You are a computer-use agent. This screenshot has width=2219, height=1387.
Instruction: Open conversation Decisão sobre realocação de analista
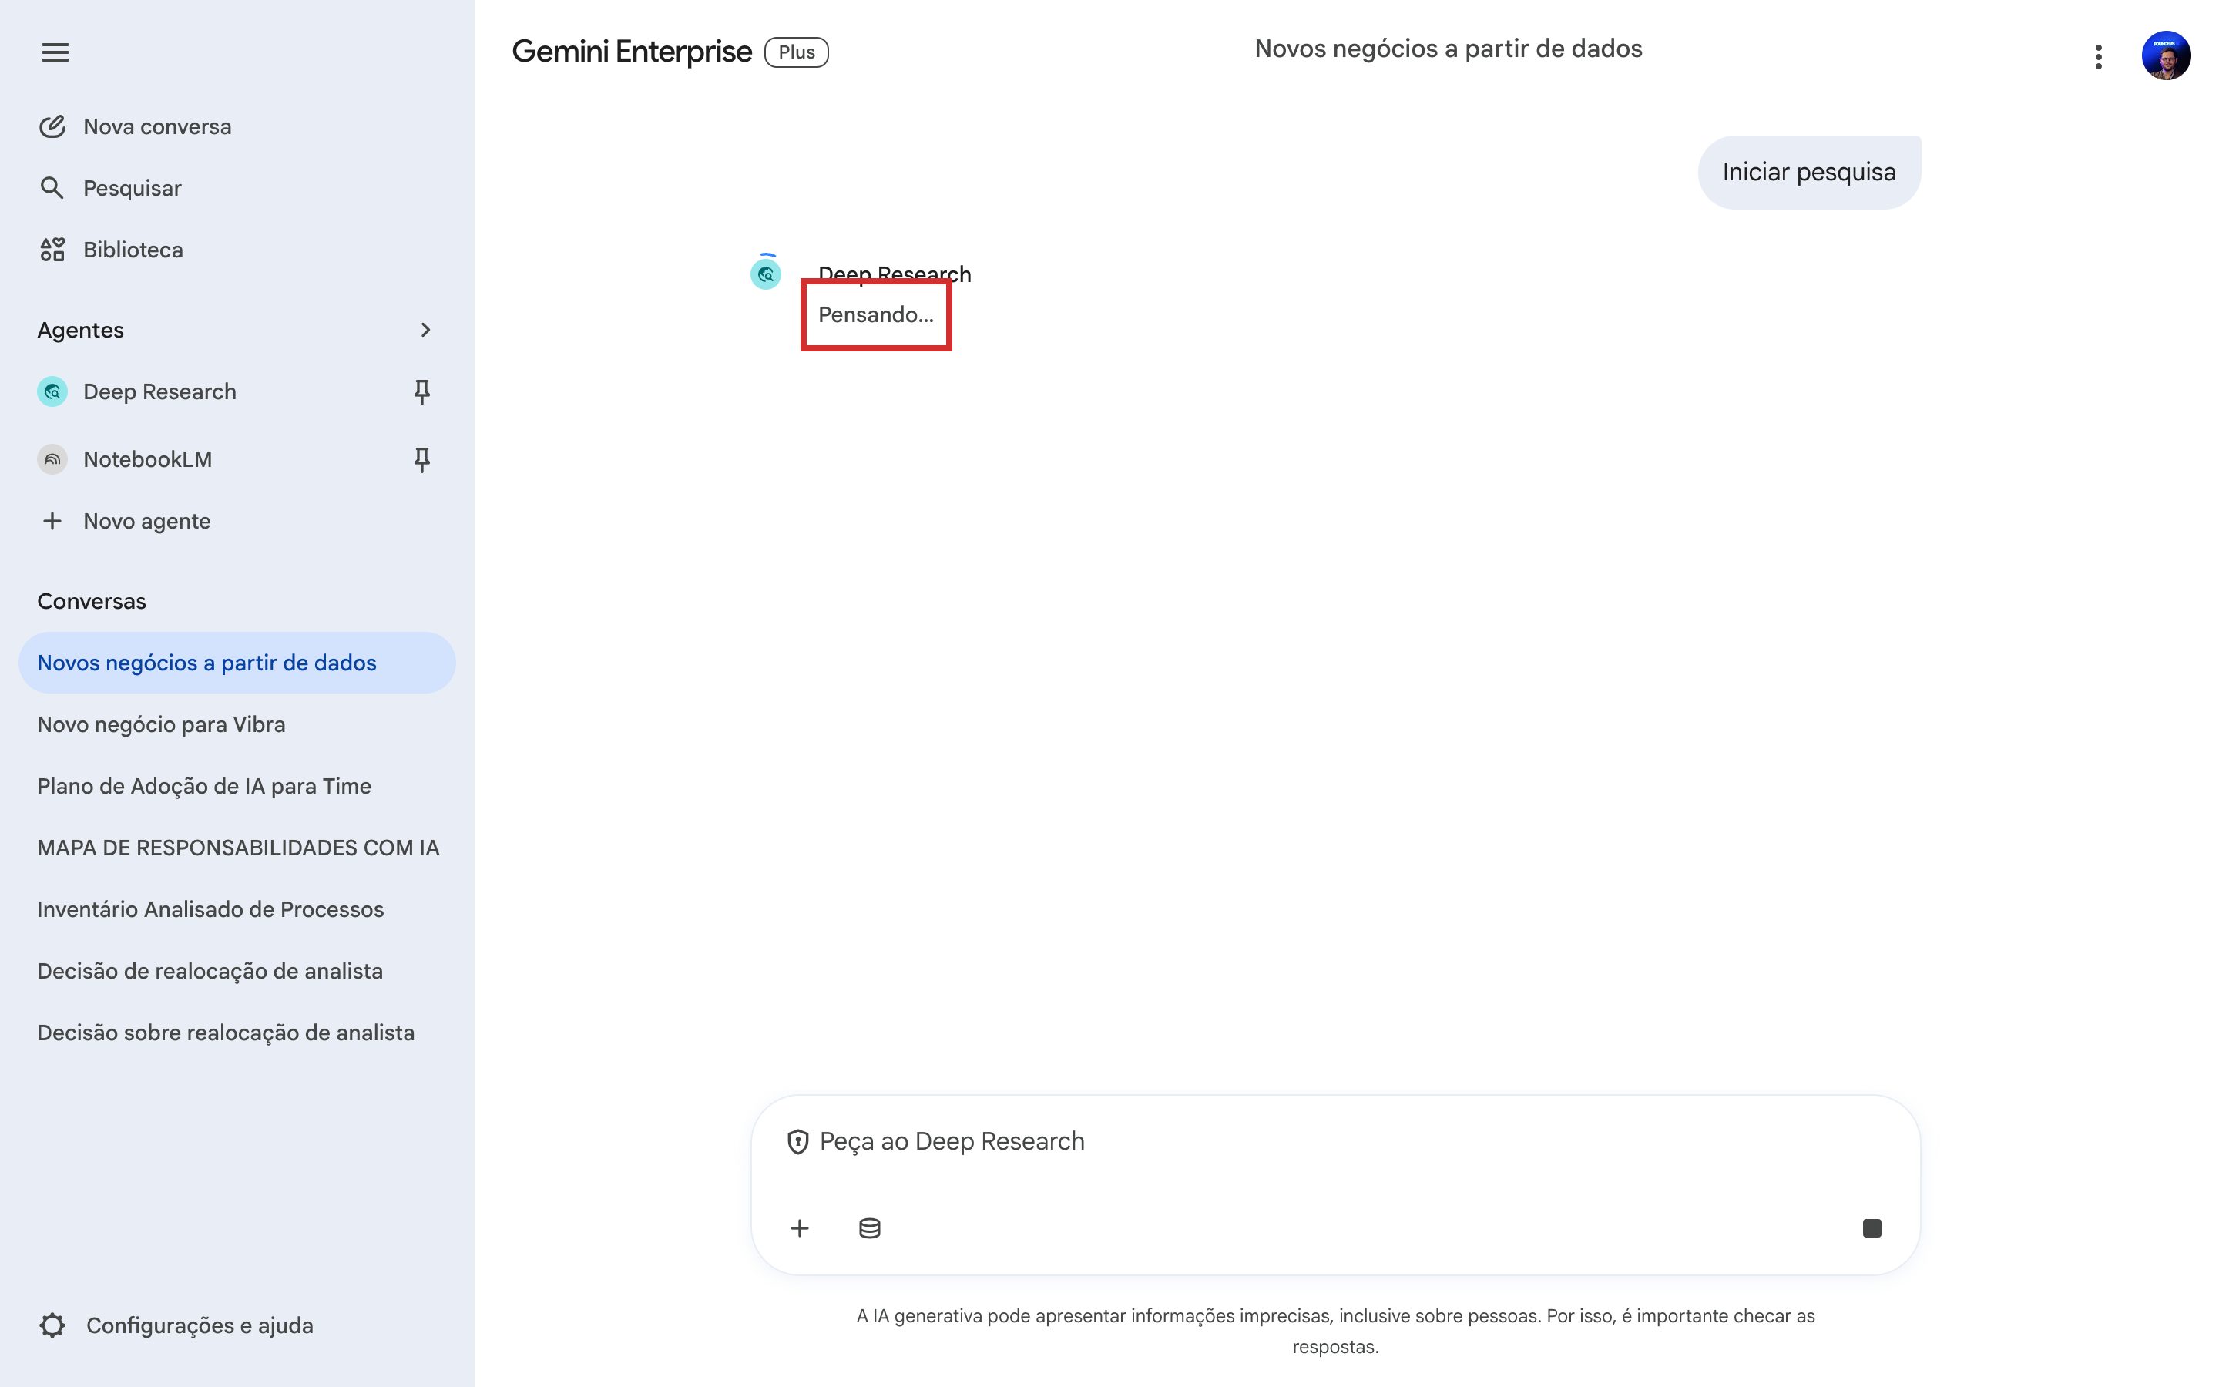click(x=226, y=1032)
